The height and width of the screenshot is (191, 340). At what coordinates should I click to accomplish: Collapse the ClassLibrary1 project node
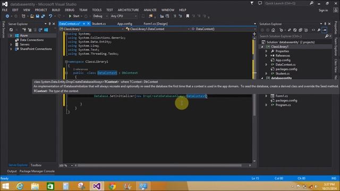click(262, 47)
